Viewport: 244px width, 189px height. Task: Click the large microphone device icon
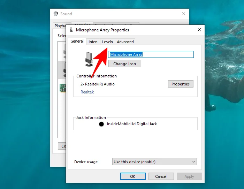point(89,59)
